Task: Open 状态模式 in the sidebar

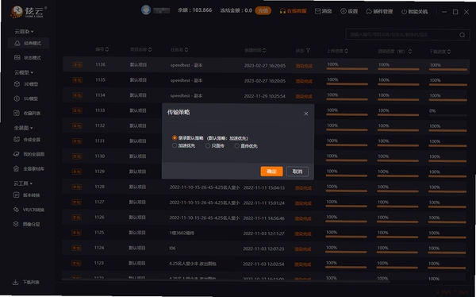Action: [29, 58]
